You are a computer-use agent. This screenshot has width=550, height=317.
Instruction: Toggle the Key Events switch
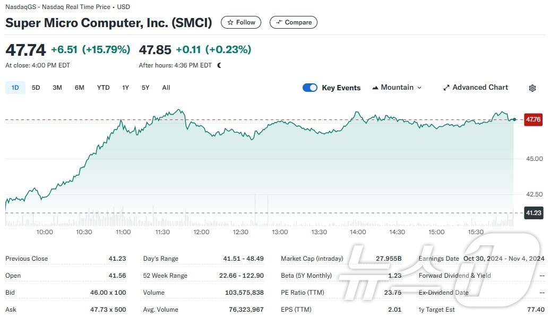point(310,88)
